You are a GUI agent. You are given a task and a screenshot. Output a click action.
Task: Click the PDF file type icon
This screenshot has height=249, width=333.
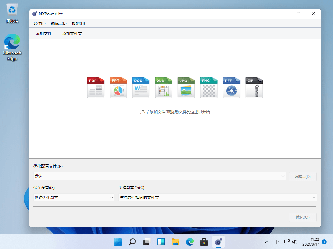[x=96, y=87]
